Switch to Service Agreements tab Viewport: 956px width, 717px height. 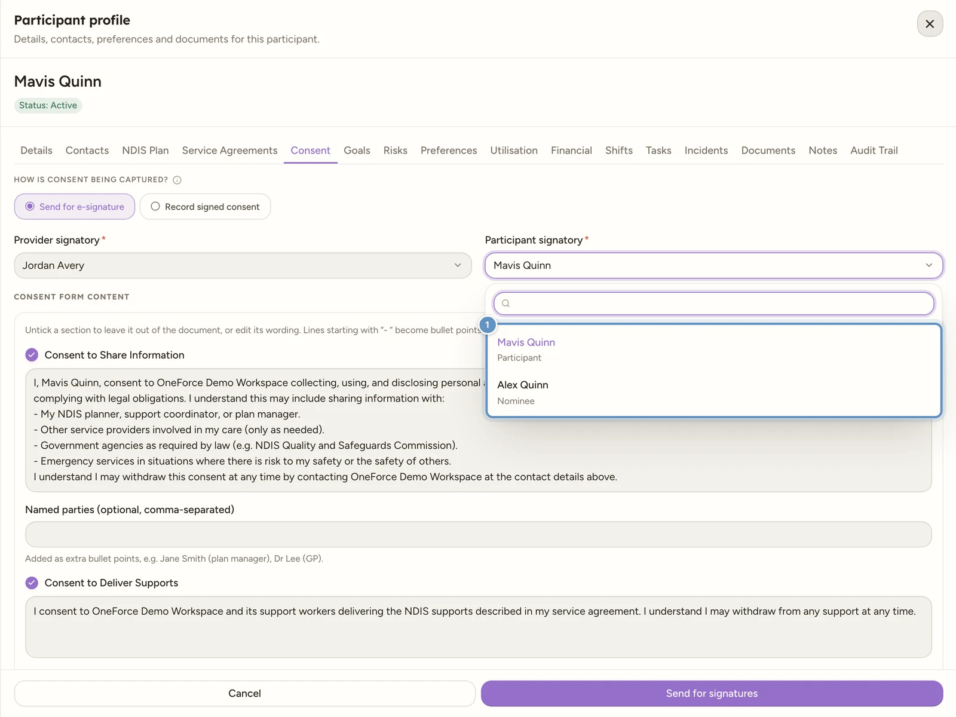pos(229,151)
